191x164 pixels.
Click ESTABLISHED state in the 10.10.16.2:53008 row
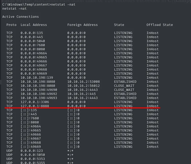click(x=125, y=82)
